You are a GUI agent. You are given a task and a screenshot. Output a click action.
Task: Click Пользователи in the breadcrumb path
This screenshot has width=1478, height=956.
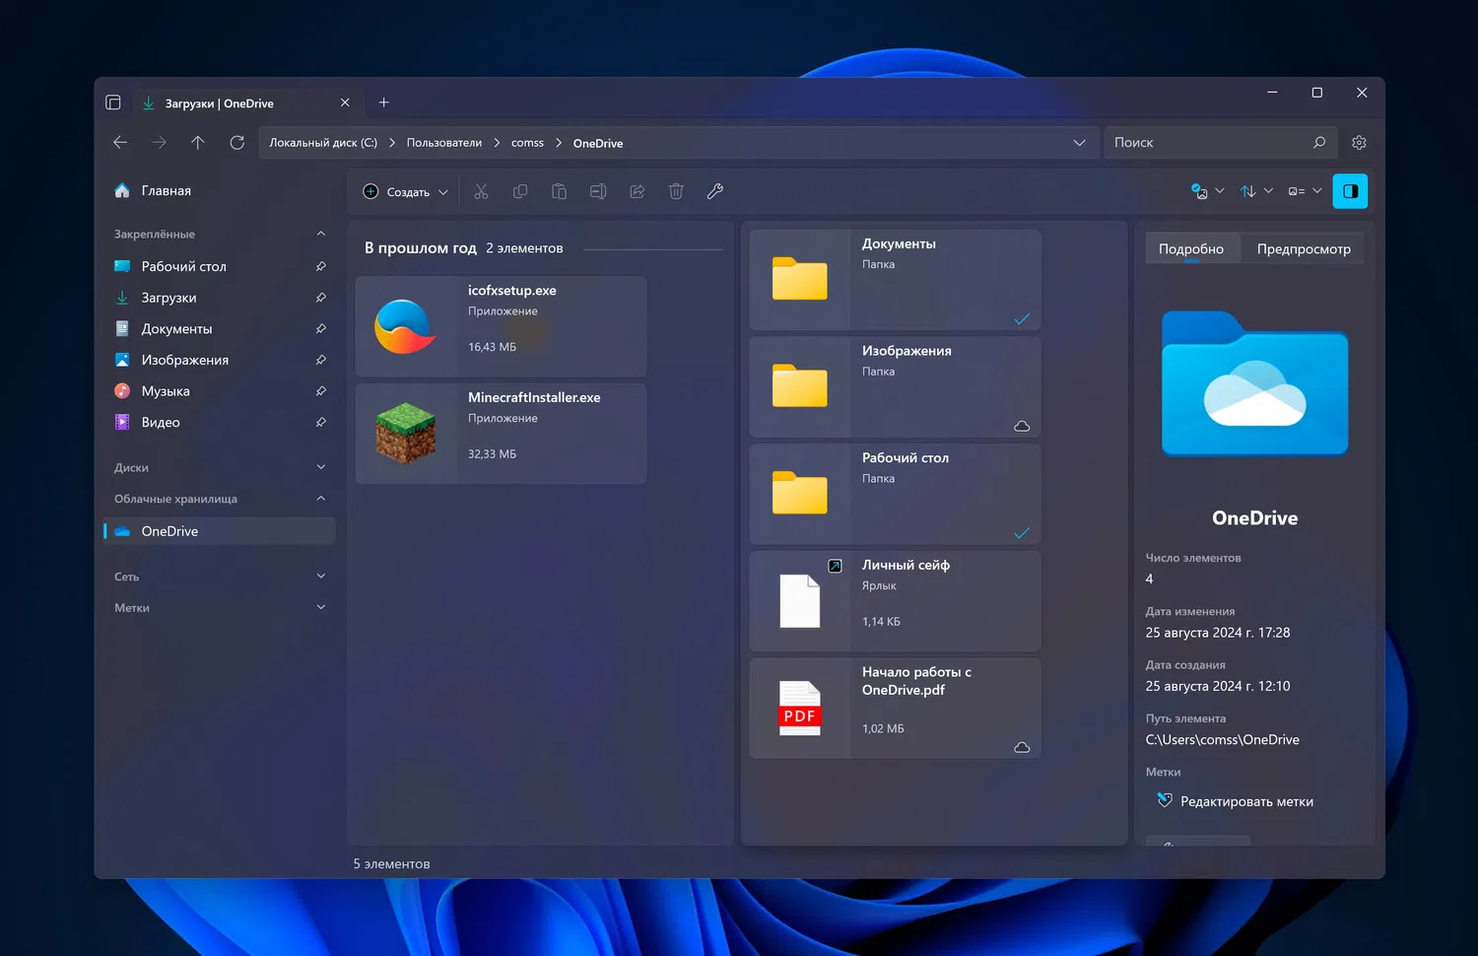coord(444,143)
